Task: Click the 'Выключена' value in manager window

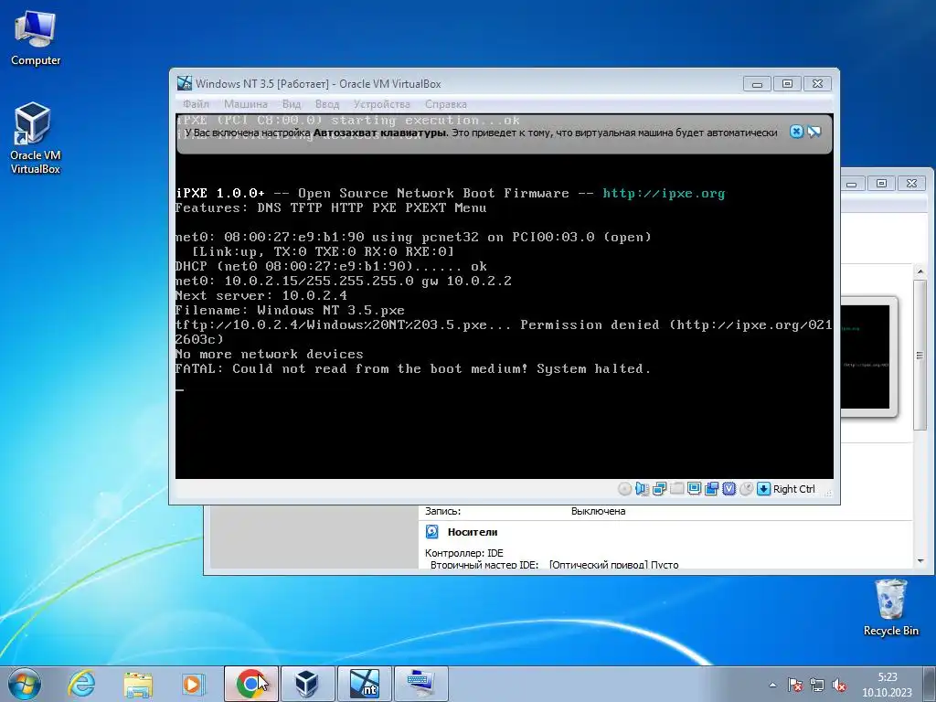Action: click(598, 511)
